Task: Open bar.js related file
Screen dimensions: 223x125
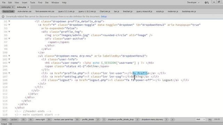Action: [x=116, y=11]
